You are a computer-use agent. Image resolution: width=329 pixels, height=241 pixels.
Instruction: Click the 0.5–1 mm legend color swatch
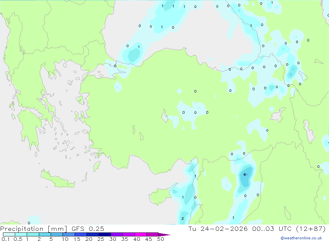click(21, 234)
